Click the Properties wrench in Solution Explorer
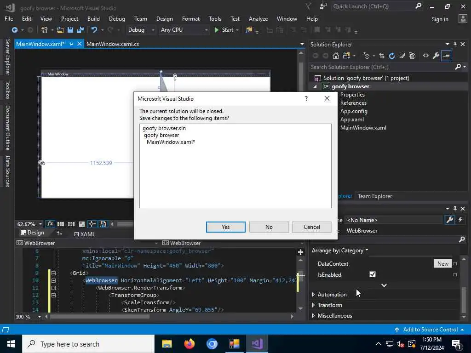Image resolution: width=471 pixels, height=353 pixels. pyautogui.click(x=436, y=56)
